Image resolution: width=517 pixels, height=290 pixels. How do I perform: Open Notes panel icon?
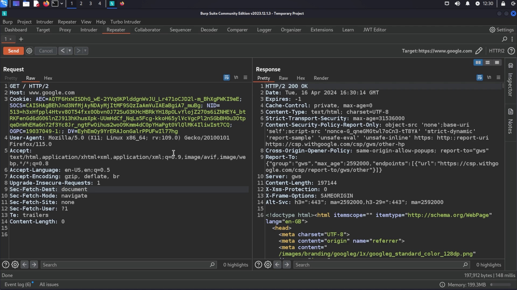[511, 111]
